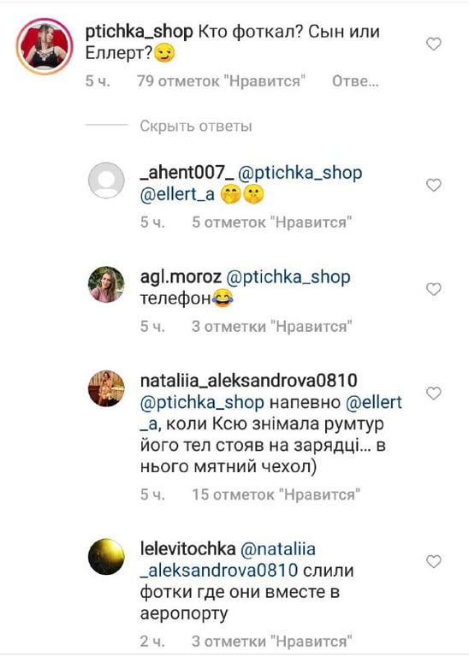Open @ellert_a mention in _ahent007_ reply

pos(177,194)
